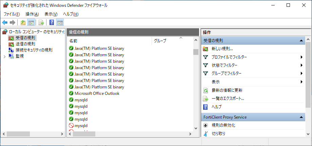
Task: Click the root ローカル コンピューター firewall icon
Action: 5,32
